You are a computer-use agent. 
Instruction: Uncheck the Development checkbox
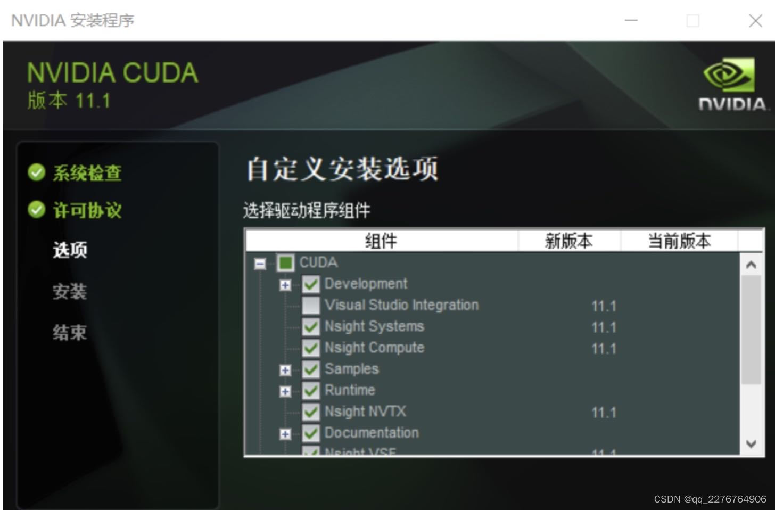coord(311,284)
